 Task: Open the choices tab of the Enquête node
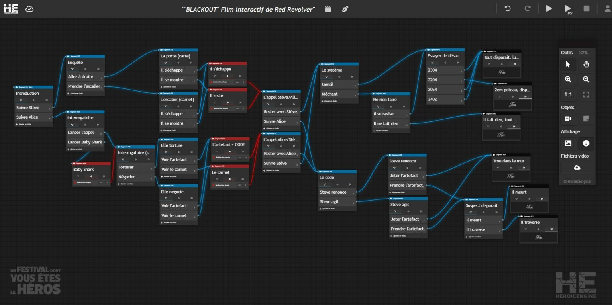pos(73,69)
